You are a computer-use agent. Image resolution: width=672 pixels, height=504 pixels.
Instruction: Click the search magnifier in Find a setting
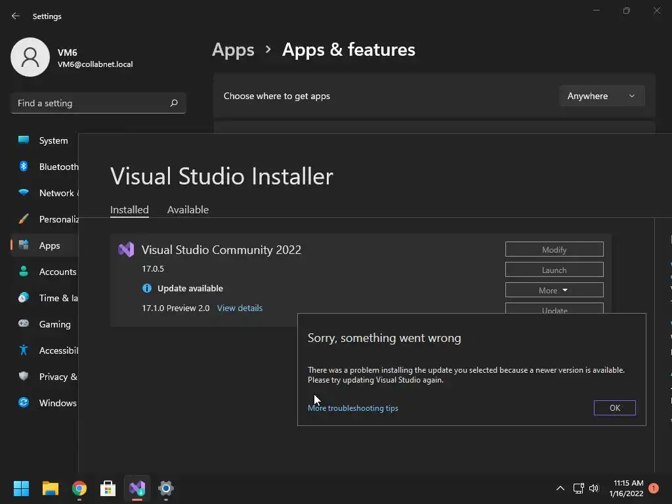click(x=174, y=103)
